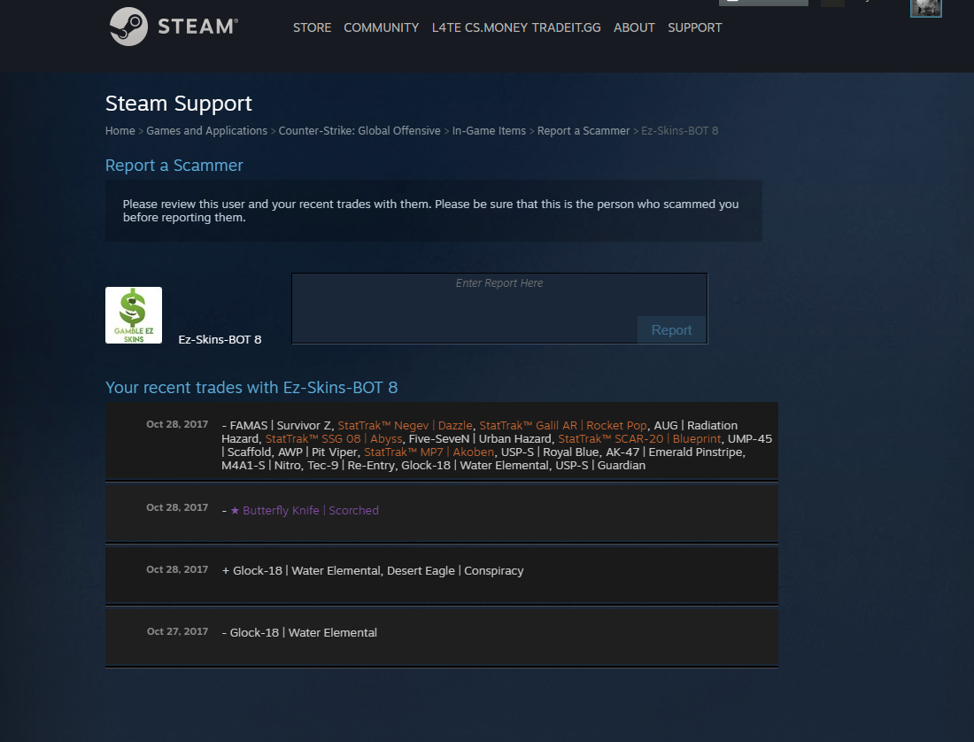This screenshot has width=974, height=742.
Task: Click the FAMAS | Survivor Z item text
Action: point(280,425)
